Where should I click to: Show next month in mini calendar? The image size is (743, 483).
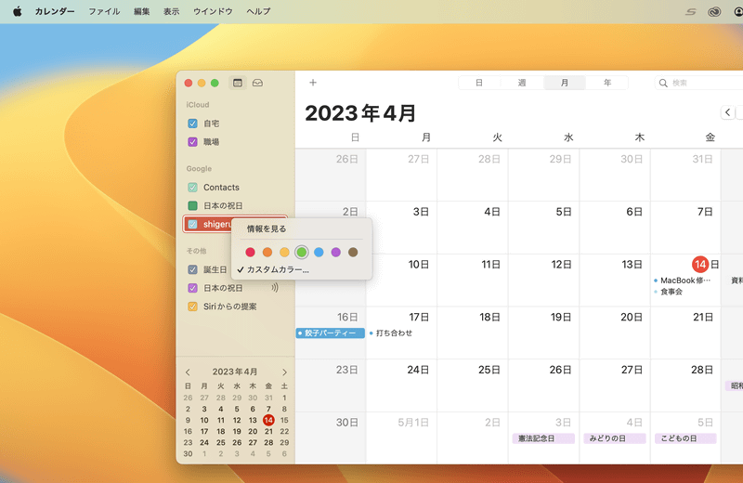point(284,372)
